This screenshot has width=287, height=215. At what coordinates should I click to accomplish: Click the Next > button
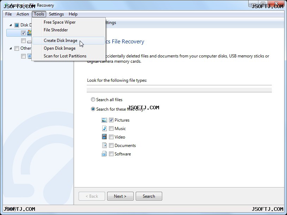click(120, 196)
